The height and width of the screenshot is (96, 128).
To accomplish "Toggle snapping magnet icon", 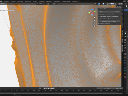I will (49, 4).
